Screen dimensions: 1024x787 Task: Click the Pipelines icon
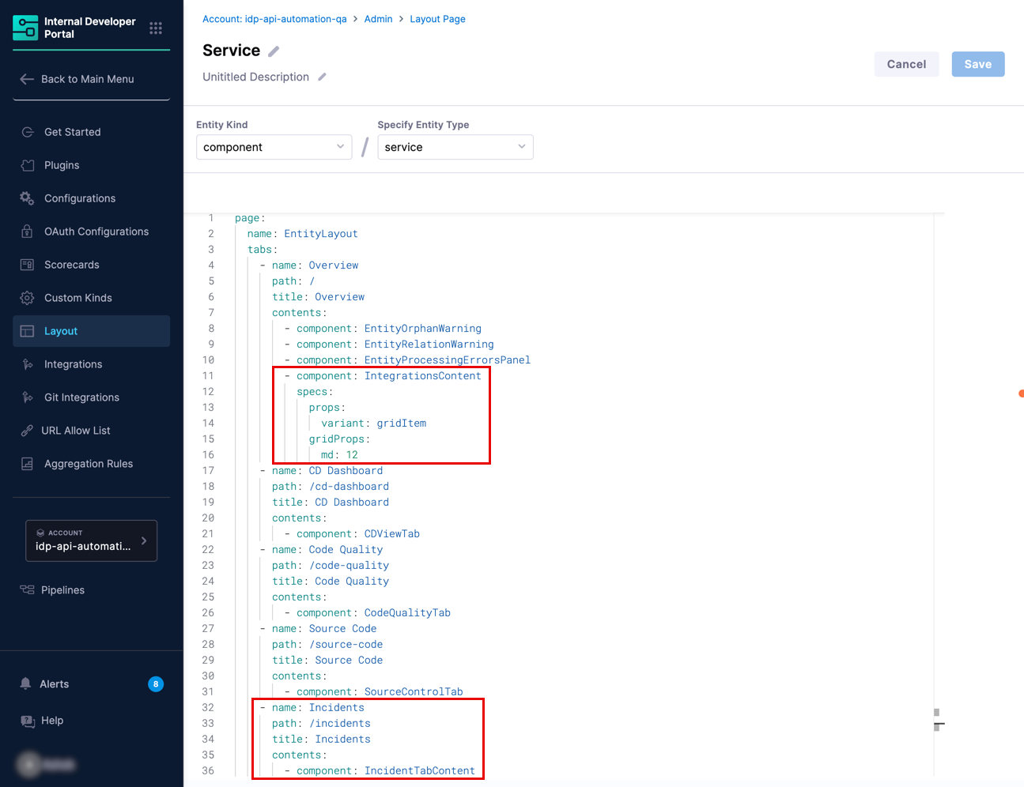pyautogui.click(x=27, y=589)
